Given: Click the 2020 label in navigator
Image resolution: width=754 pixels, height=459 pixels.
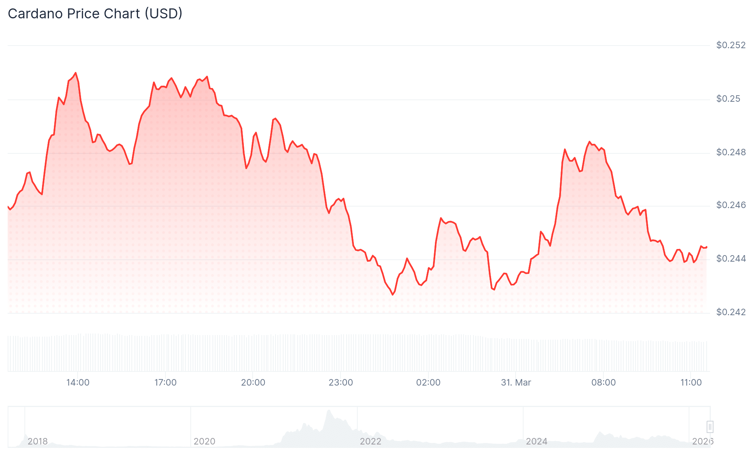Looking at the screenshot, I should pos(204,441).
